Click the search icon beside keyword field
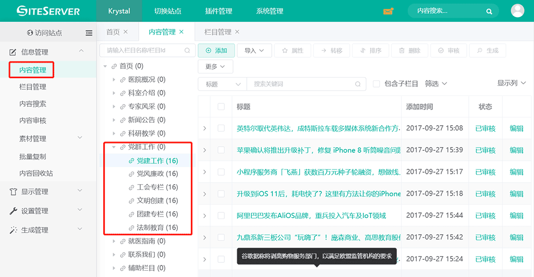Viewport: 534px width, 277px height. tap(358, 84)
